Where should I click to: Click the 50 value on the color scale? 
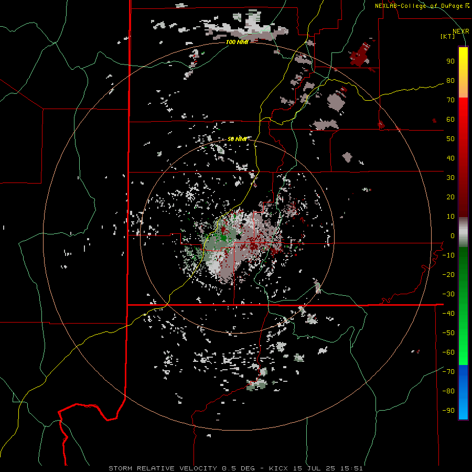(x=450, y=139)
